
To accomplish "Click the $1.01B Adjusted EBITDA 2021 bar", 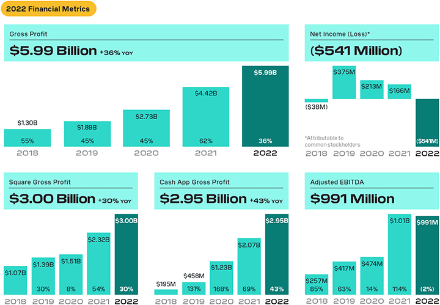I will (x=400, y=254).
